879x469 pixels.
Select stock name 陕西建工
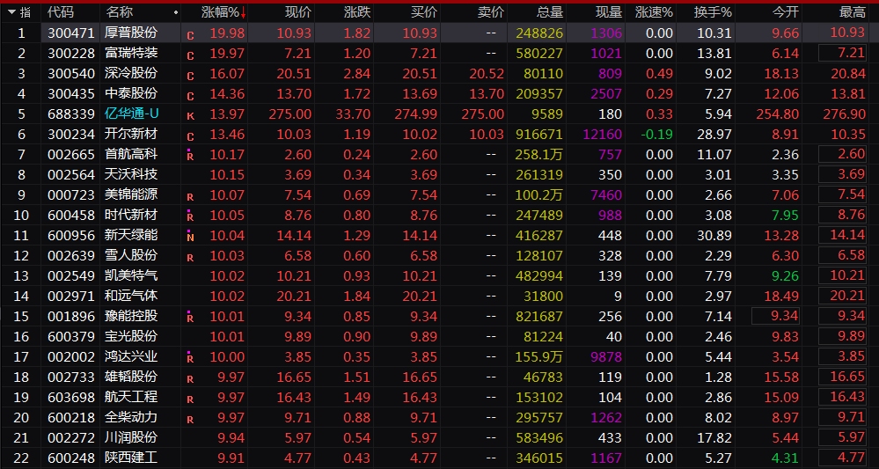pyautogui.click(x=131, y=458)
